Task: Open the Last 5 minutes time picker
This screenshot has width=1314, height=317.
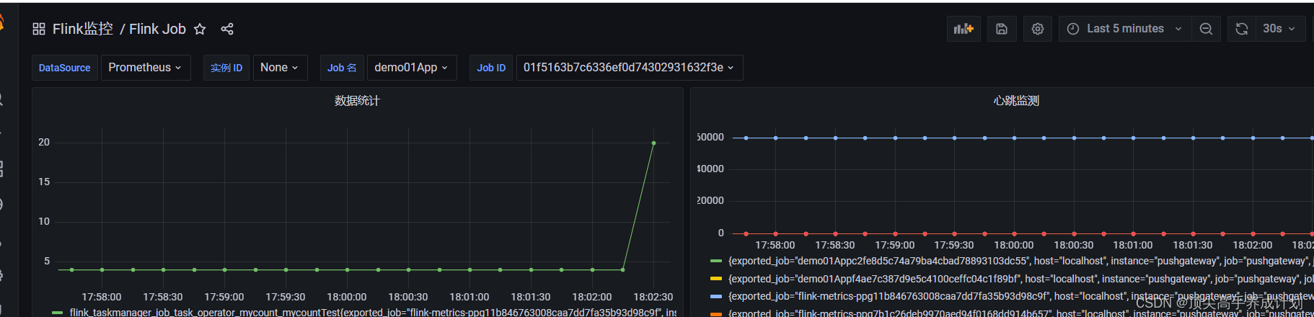Action: [1125, 29]
